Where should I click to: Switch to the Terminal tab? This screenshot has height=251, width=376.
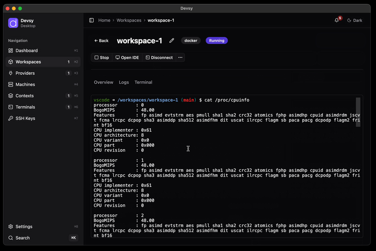pos(143,82)
